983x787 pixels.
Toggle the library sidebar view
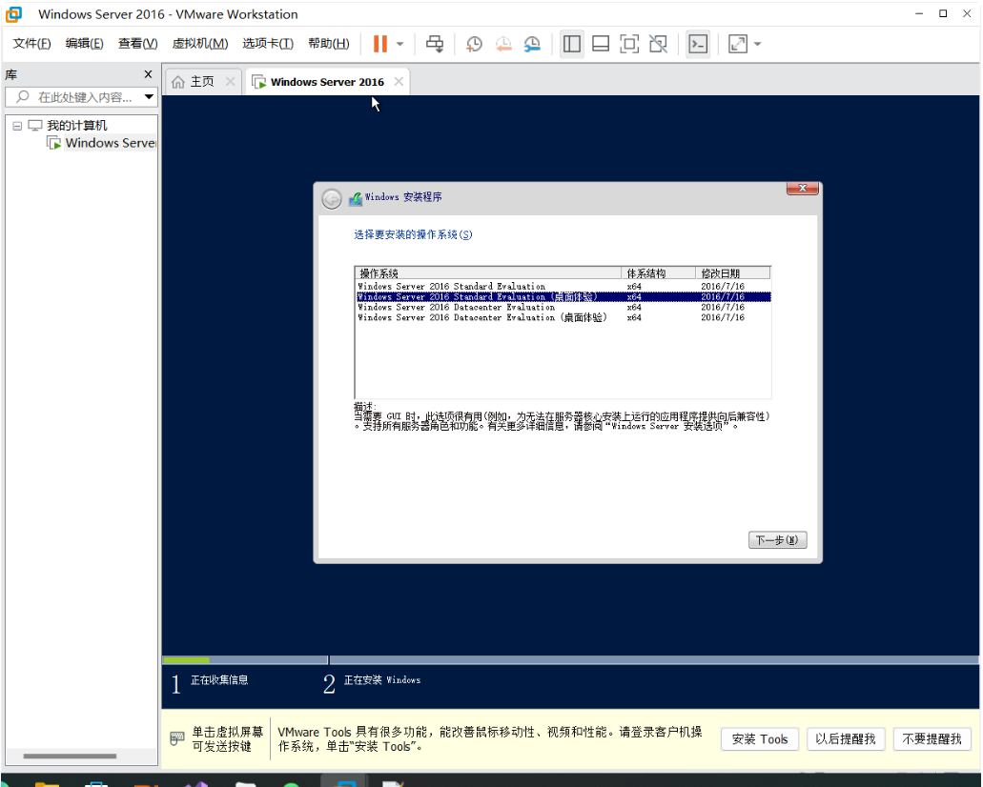tap(572, 44)
